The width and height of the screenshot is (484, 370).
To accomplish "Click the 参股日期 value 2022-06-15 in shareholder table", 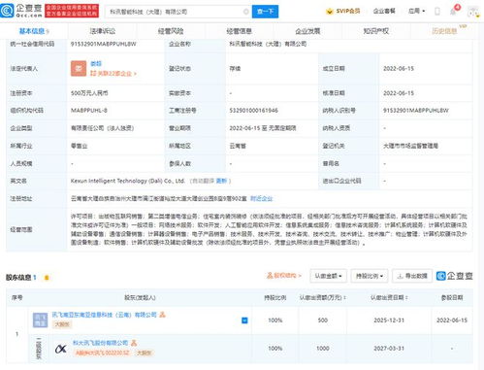I will pyautogui.click(x=452, y=320).
